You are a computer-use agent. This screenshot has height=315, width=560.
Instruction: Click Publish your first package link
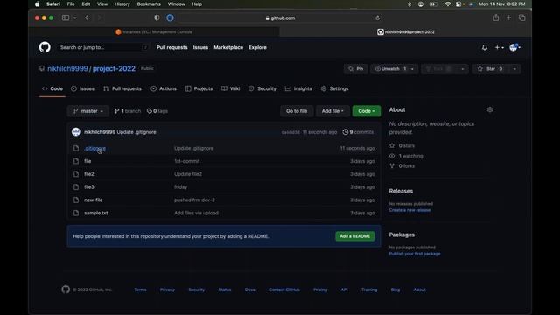click(x=415, y=254)
